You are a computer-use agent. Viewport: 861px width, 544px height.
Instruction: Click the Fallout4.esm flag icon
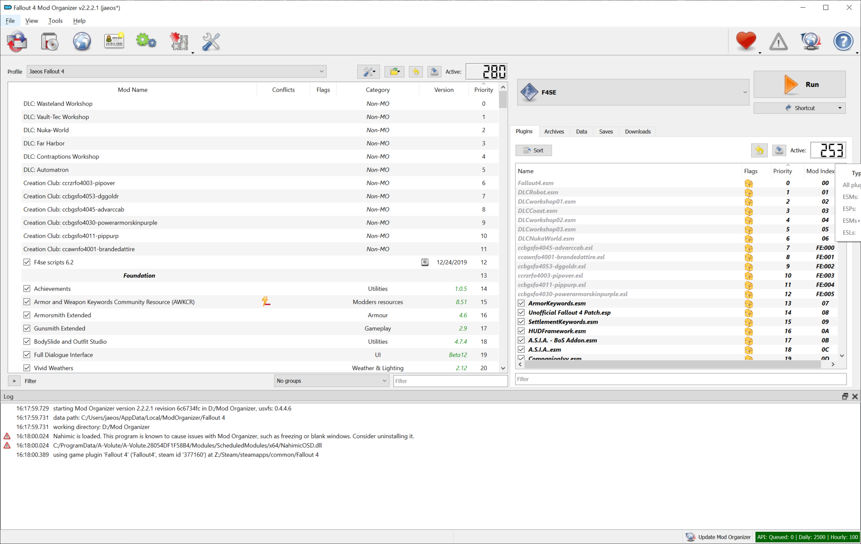[748, 183]
